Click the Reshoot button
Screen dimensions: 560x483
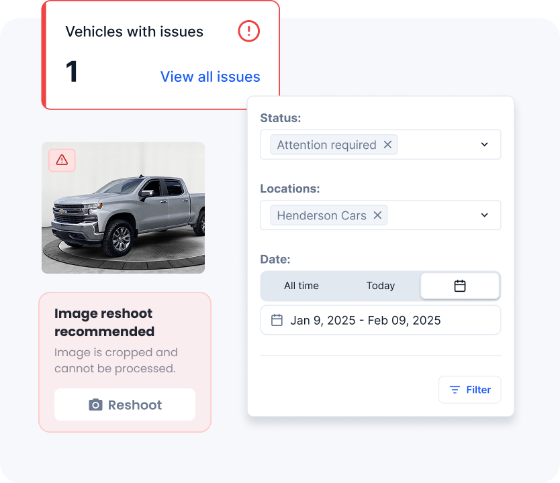[x=125, y=405]
